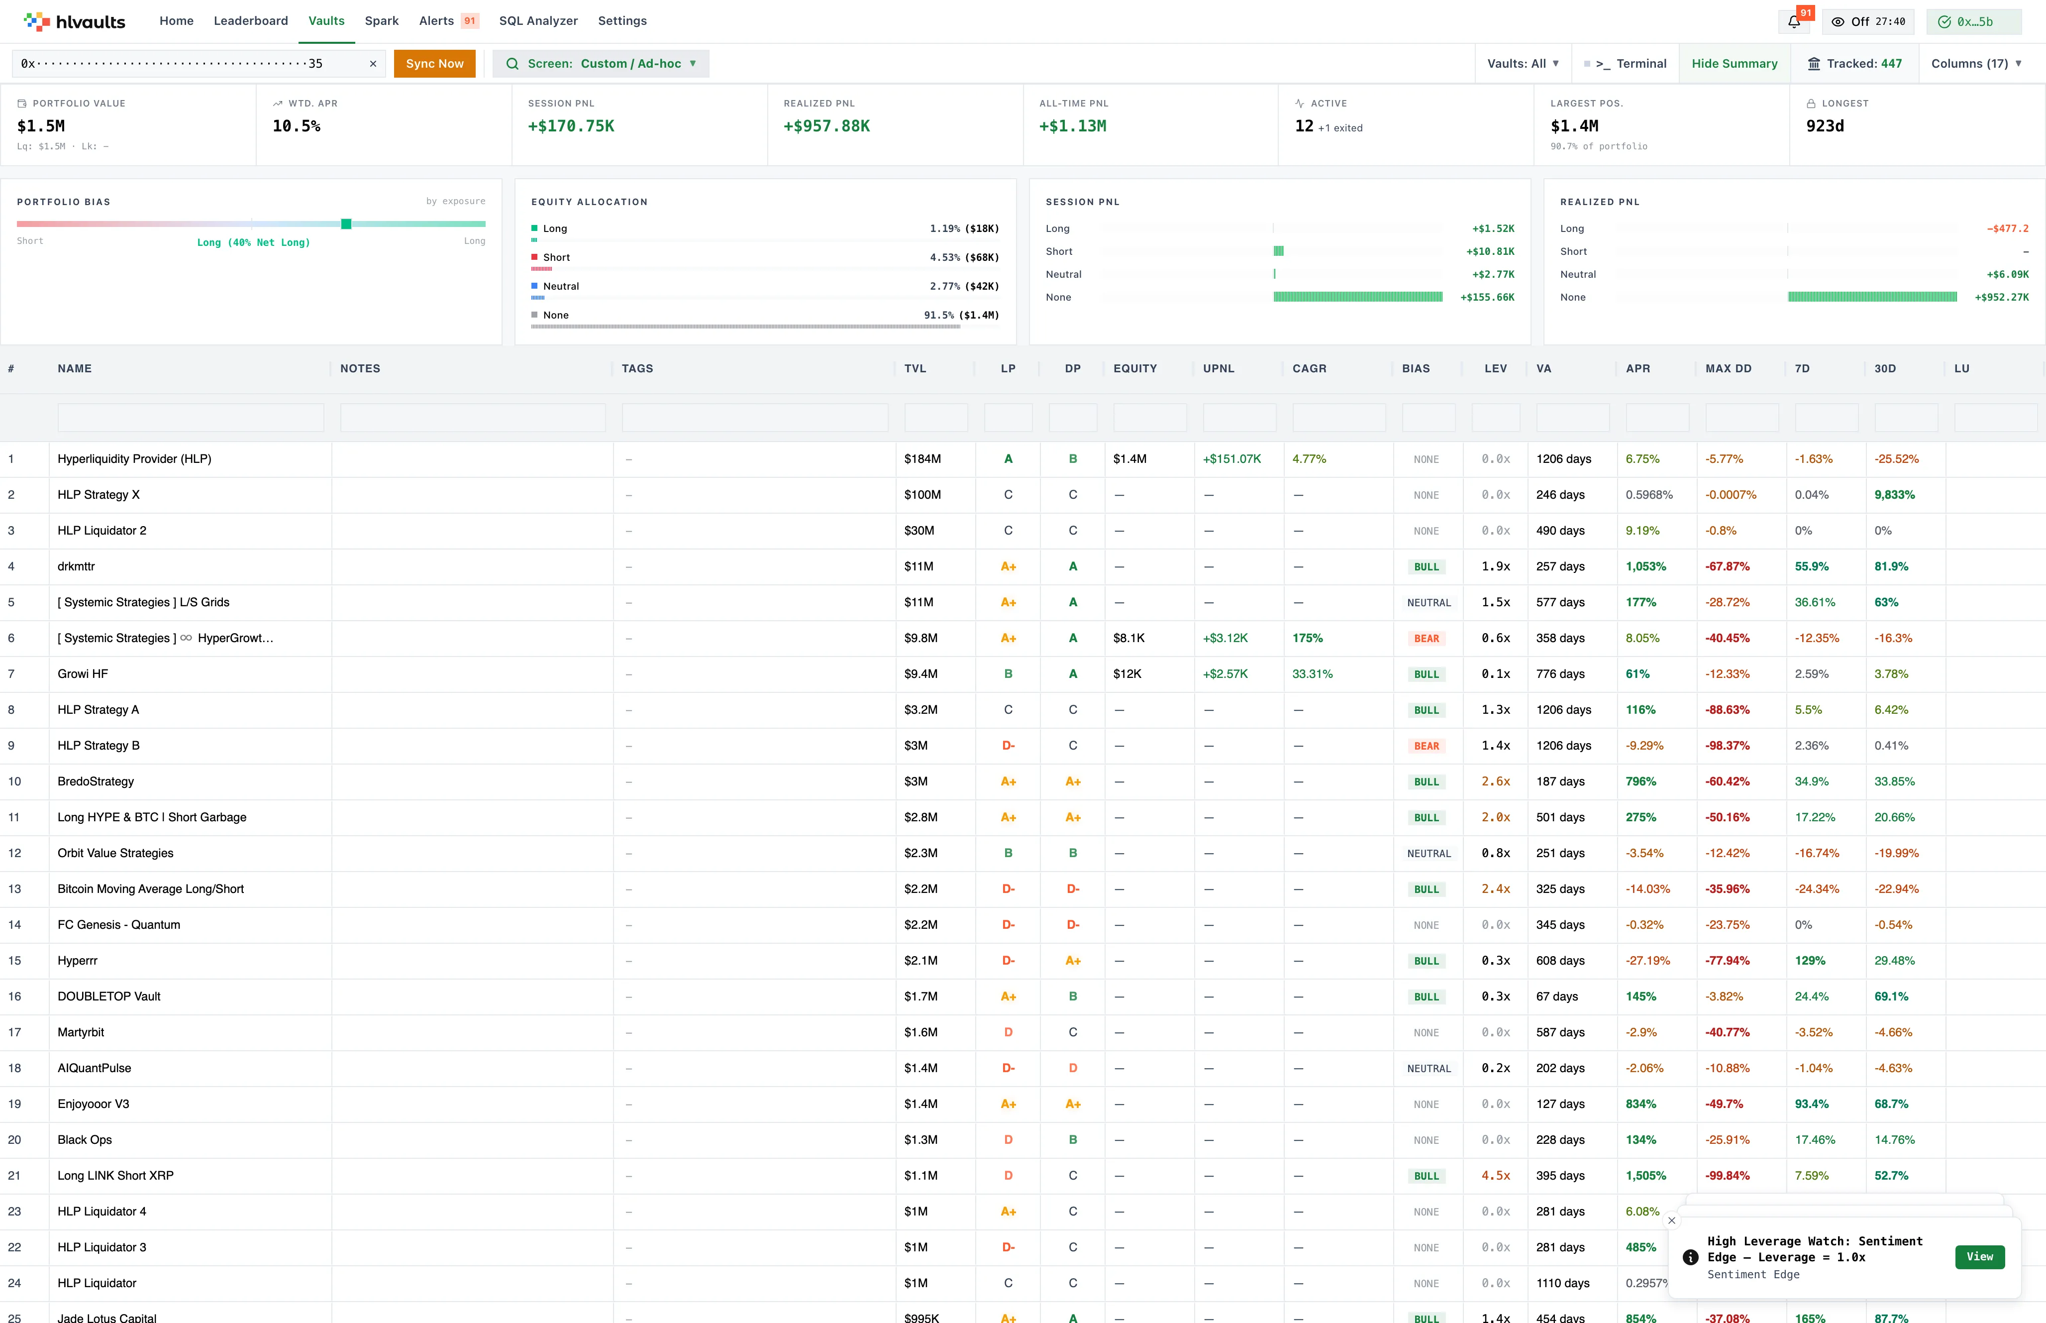Click the None realized PnL bar
The height and width of the screenshot is (1323, 2046).
click(x=1872, y=297)
